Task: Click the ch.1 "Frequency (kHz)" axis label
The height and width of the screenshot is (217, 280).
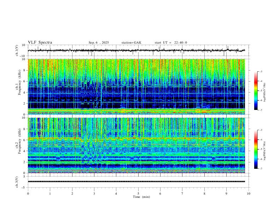Action: point(19,82)
